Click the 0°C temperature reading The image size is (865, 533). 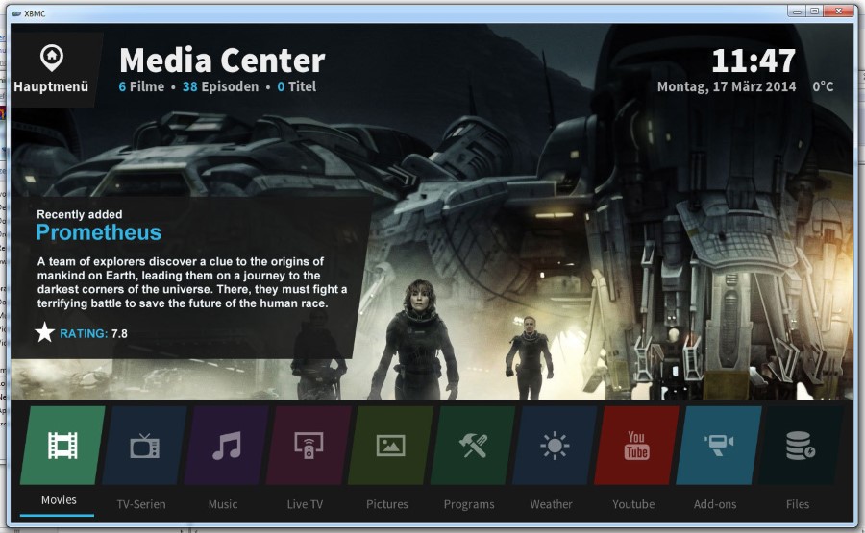point(823,86)
